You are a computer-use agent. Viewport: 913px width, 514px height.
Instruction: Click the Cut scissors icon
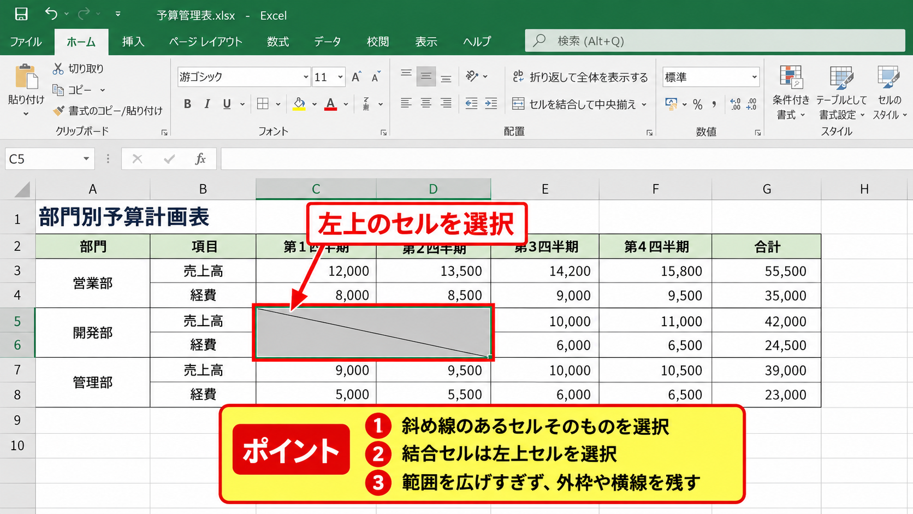point(58,68)
